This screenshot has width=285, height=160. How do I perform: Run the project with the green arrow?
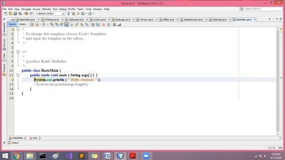[78, 14]
